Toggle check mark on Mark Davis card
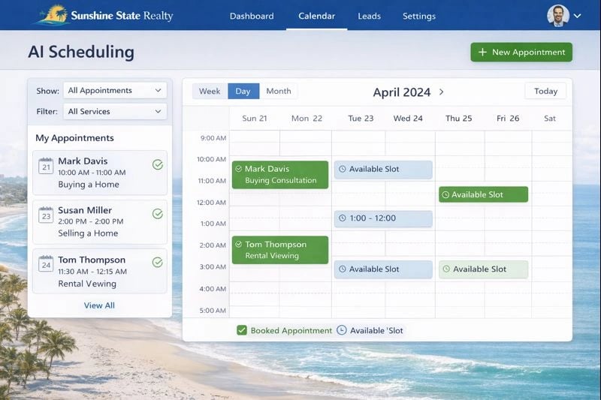 pyautogui.click(x=158, y=164)
